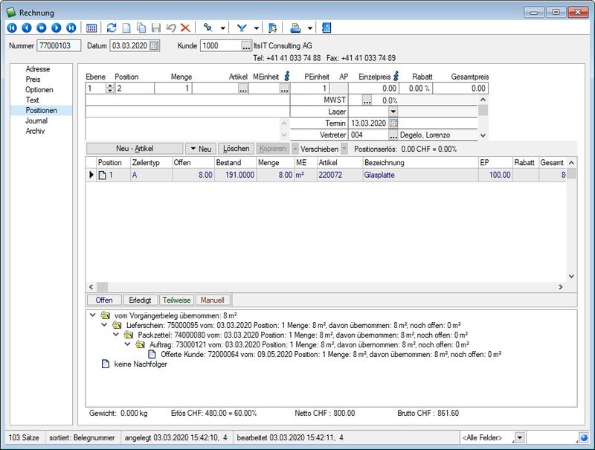The height and width of the screenshot is (450, 595).
Task: Click the Löschen button
Action: 236,149
